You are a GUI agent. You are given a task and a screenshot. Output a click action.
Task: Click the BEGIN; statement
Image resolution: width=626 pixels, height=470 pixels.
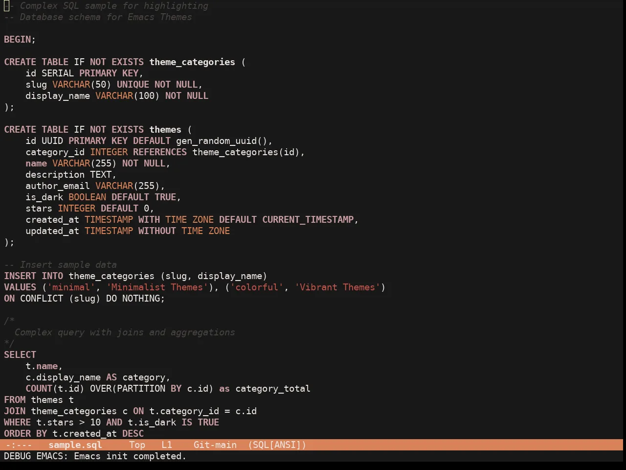coord(20,40)
